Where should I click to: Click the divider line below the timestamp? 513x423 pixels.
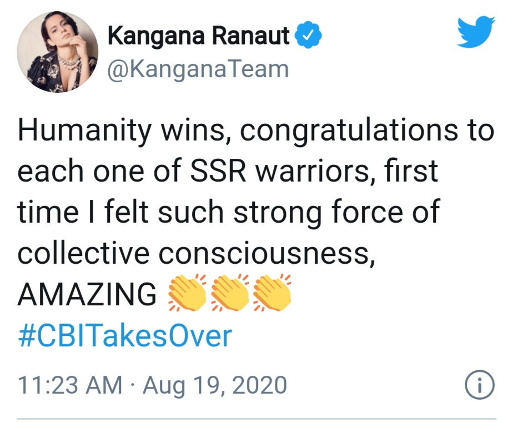coord(256,419)
